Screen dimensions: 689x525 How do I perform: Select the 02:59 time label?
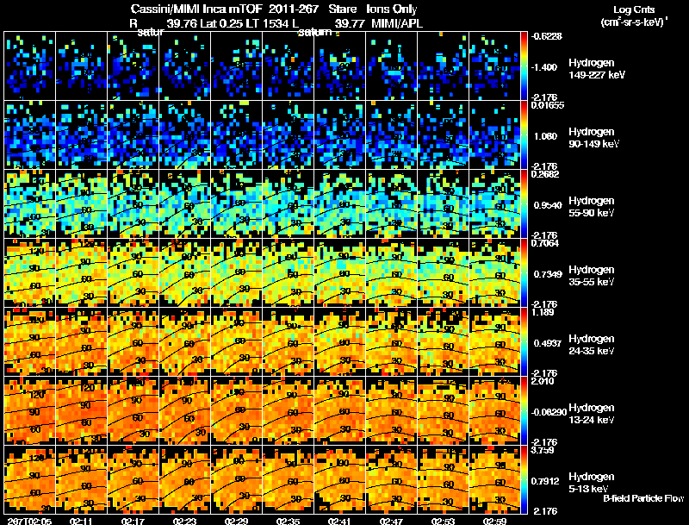click(495, 520)
